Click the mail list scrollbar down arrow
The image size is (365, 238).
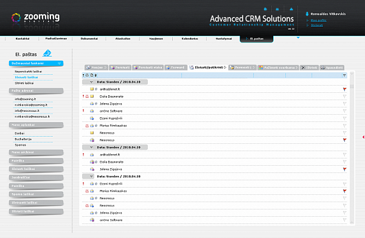[x=352, y=222]
